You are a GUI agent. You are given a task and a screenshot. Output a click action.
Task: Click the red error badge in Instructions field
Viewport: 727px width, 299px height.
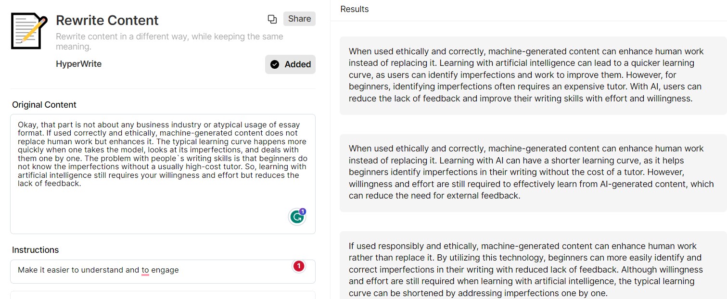coord(299,266)
